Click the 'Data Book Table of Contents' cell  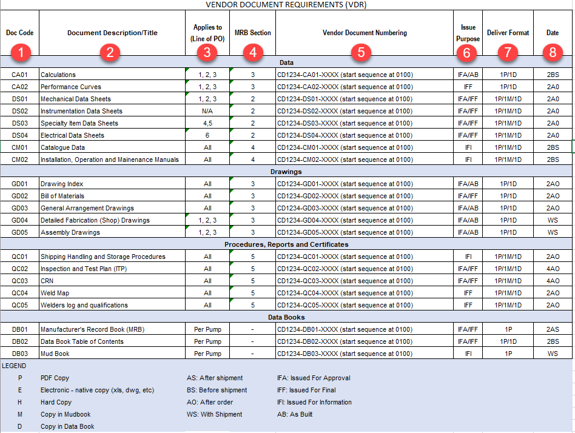point(112,341)
